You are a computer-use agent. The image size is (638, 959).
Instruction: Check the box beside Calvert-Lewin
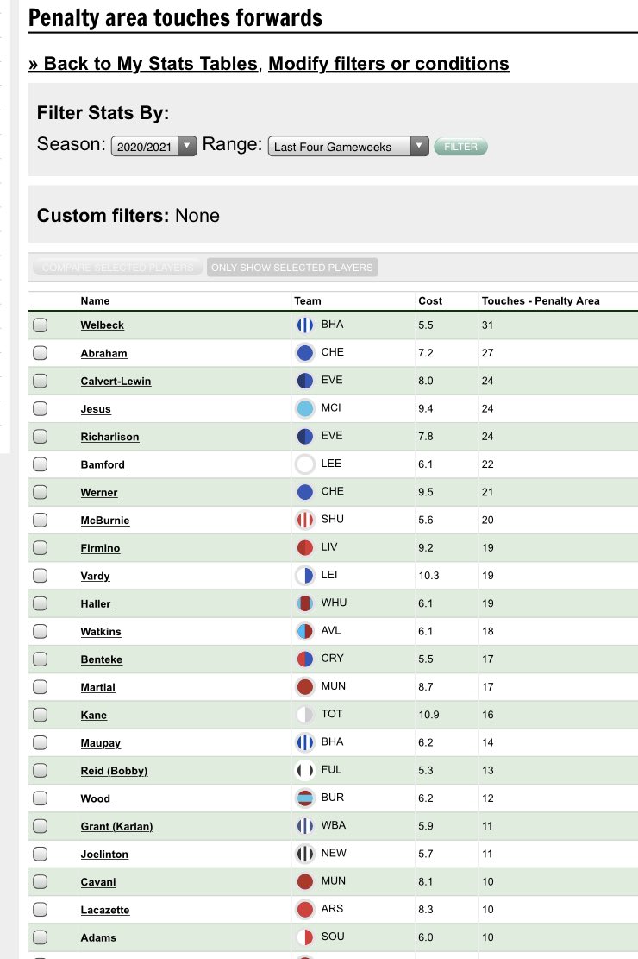41,381
